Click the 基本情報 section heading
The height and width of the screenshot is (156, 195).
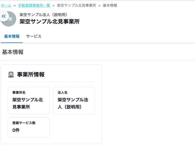(13, 52)
